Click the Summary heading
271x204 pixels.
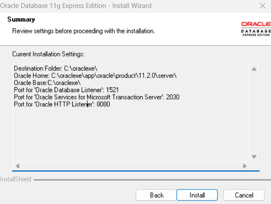coord(21,19)
